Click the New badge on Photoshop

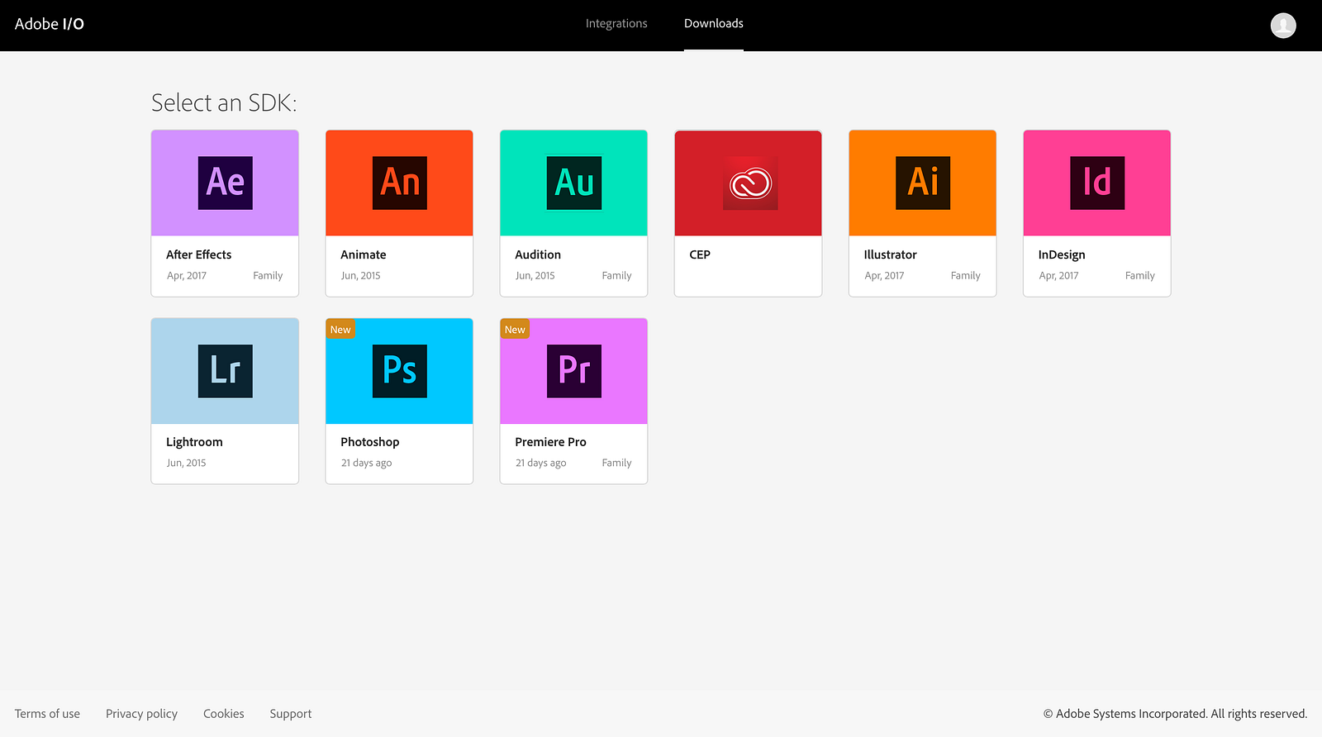click(x=340, y=330)
